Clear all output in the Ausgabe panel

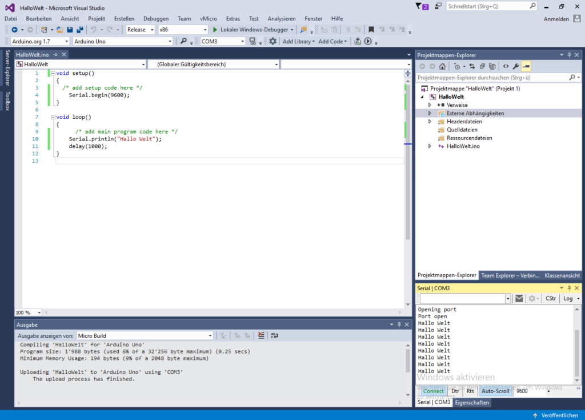261,335
